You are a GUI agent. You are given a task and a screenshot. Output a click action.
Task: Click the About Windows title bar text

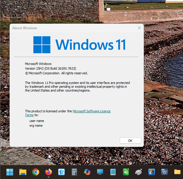25,28
